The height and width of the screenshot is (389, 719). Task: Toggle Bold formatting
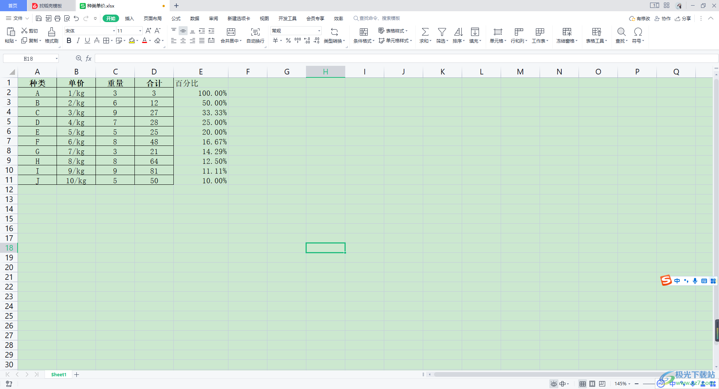point(69,40)
